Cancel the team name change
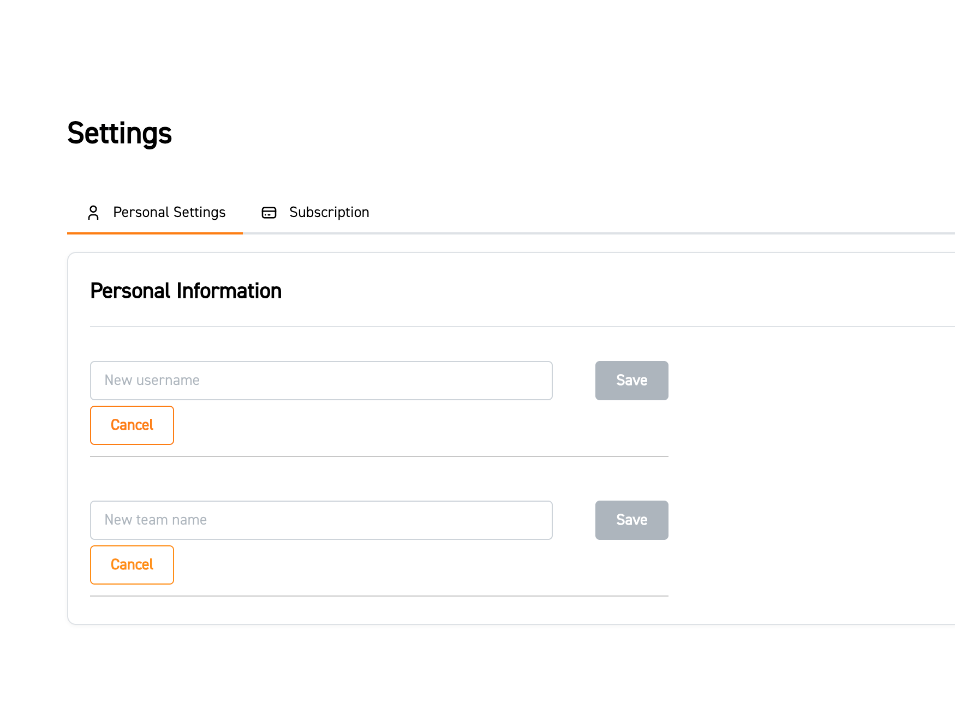Screen dimensions: 955x716 pos(132,565)
